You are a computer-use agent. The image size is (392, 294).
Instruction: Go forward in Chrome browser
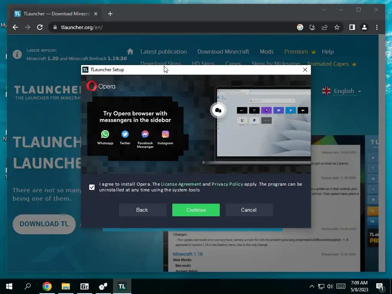28,27
